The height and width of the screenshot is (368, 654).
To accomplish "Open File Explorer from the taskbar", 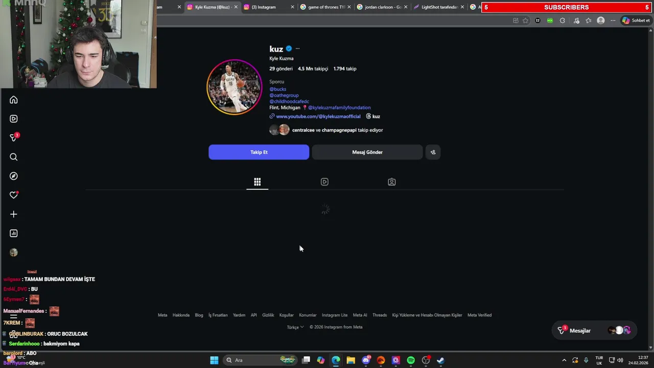I will click(351, 360).
